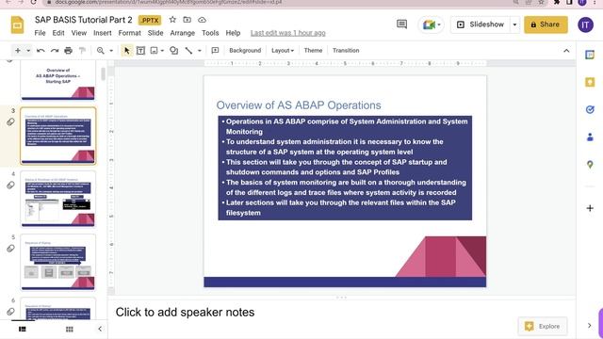This screenshot has height=339, width=603.
Task: Add a comment using toolbar icon
Action: point(215,50)
